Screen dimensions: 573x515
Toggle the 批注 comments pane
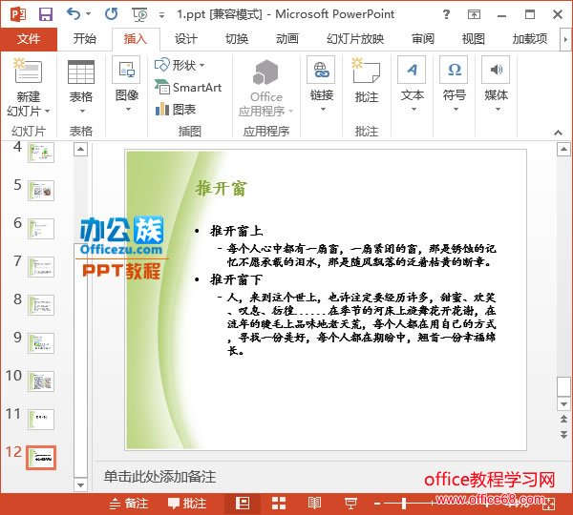tap(187, 504)
